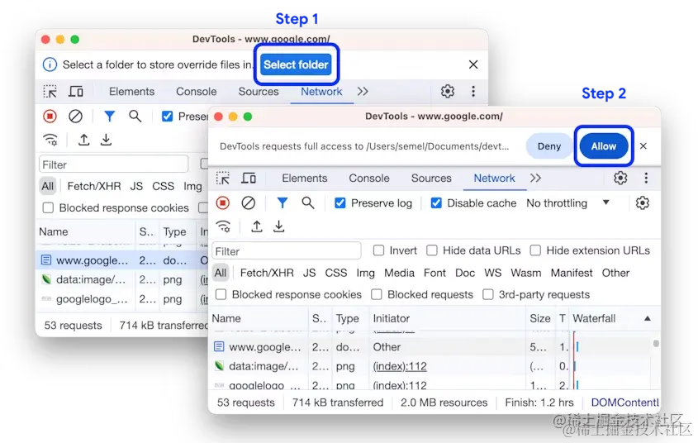The width and height of the screenshot is (698, 443).
Task: Open Sources tab in back window
Action: pyautogui.click(x=259, y=91)
